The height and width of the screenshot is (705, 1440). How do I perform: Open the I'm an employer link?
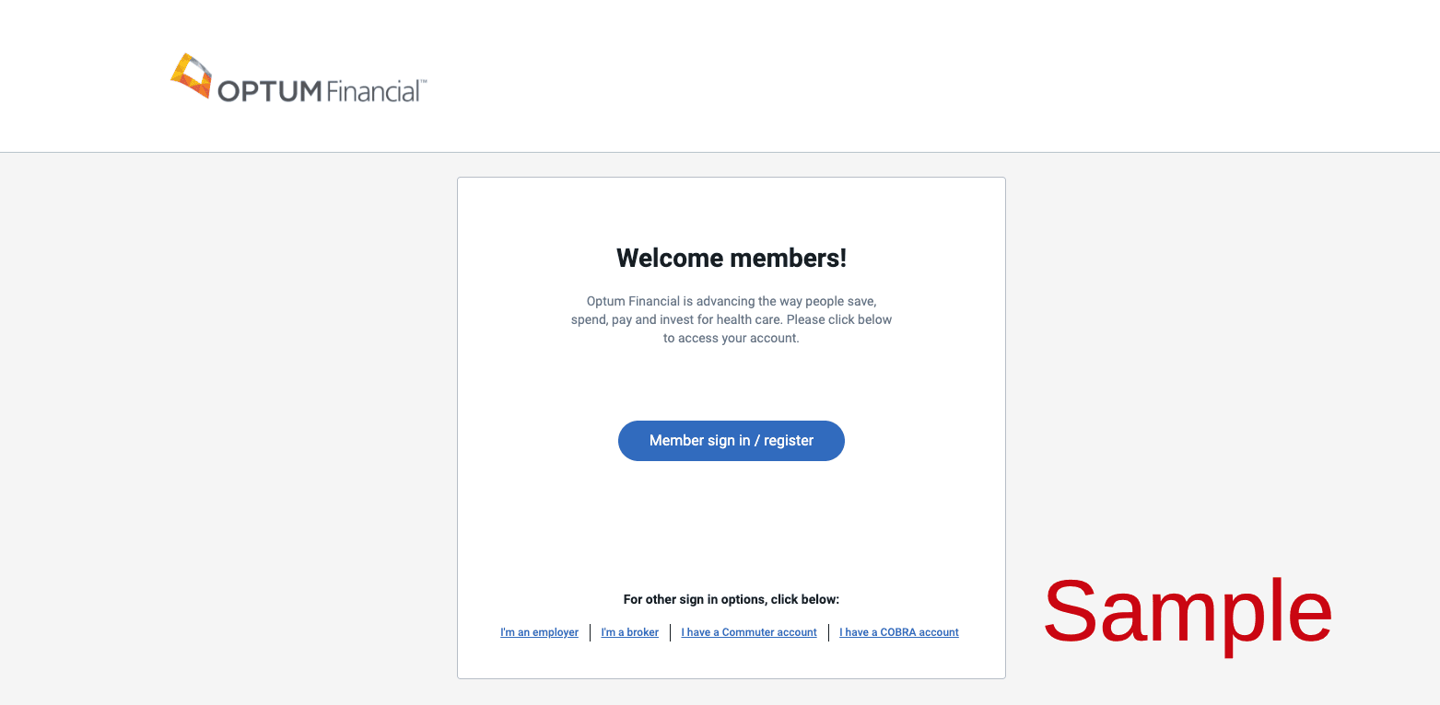coord(539,632)
